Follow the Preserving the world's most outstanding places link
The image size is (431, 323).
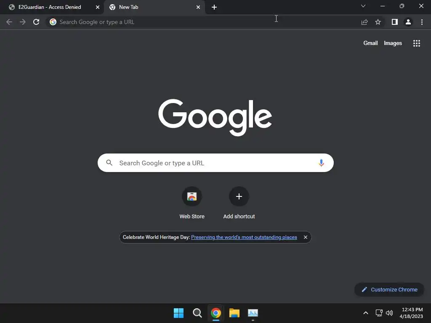[x=244, y=237]
